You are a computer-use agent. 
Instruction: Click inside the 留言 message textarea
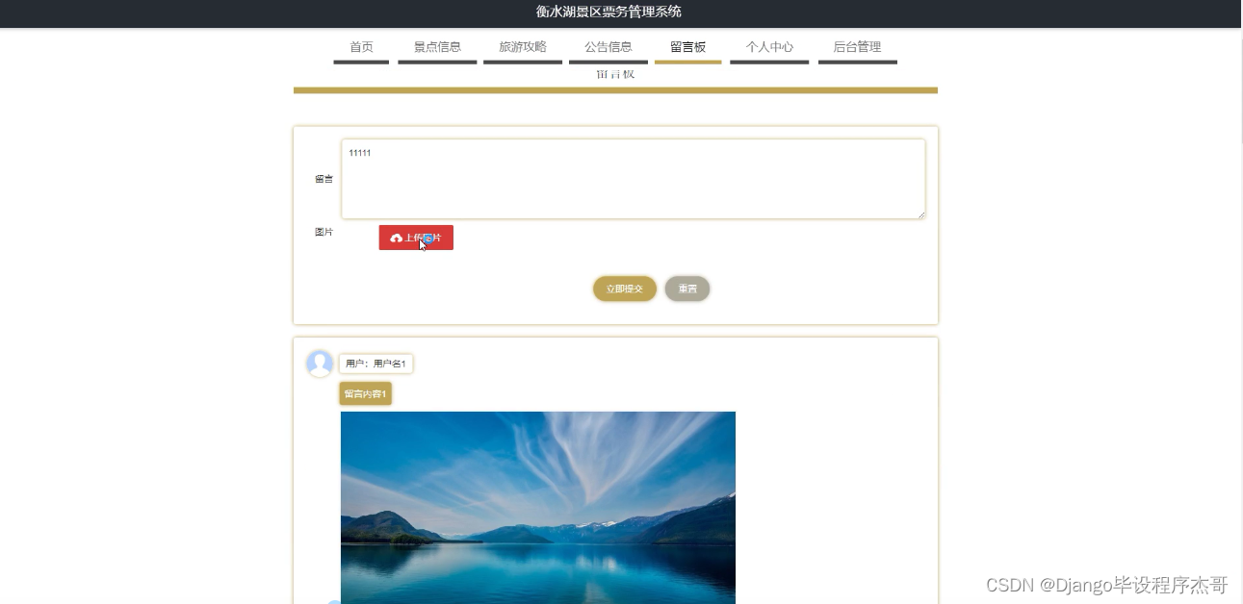633,179
